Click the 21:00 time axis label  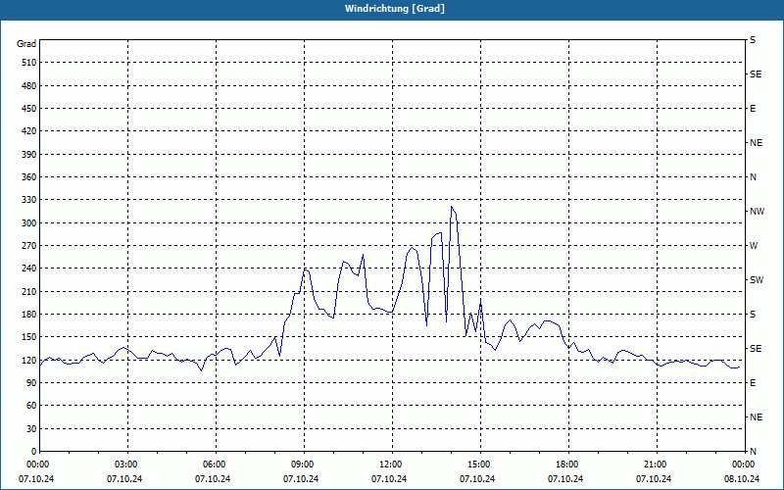(654, 465)
